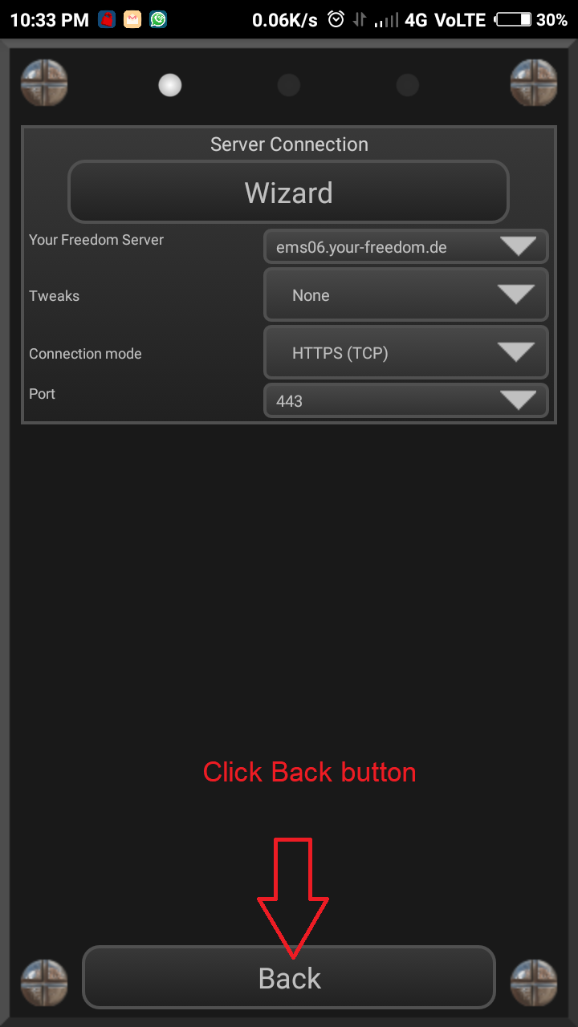Open the WhatsApp notification icon in the status bar
This screenshot has height=1027, width=578.
[159, 19]
